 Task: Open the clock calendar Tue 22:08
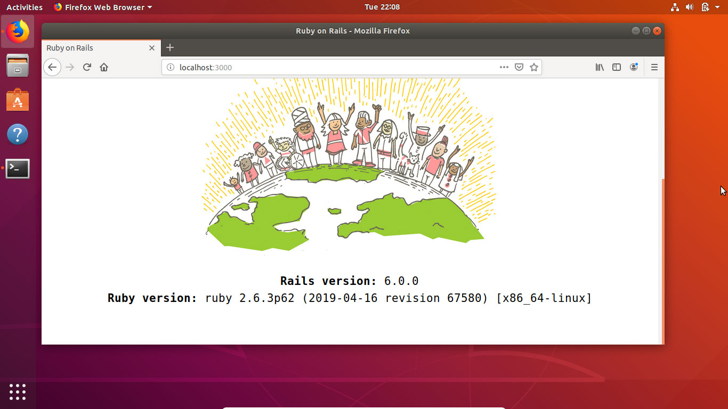(x=382, y=7)
